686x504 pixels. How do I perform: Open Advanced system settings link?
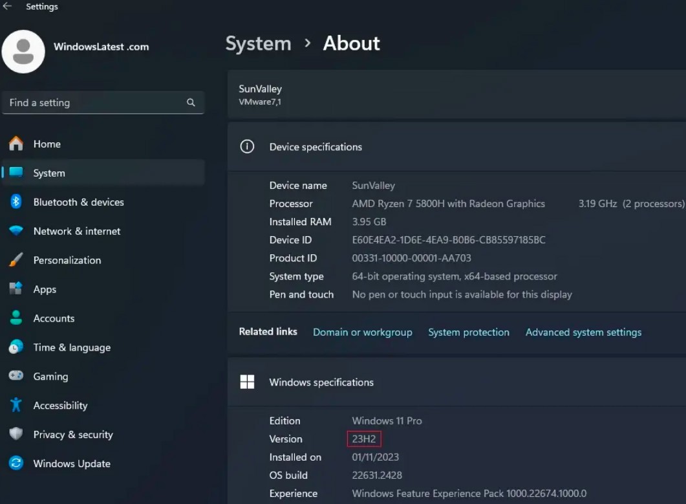(x=583, y=333)
